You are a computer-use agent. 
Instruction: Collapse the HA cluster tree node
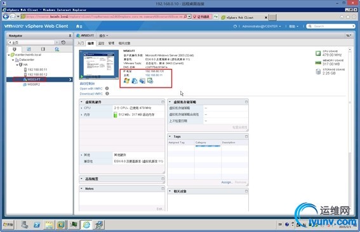point(17,65)
